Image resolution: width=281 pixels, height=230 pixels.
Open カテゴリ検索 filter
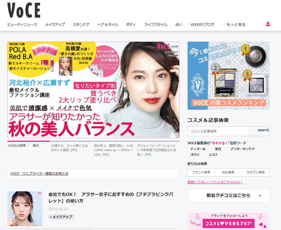(x=256, y=172)
